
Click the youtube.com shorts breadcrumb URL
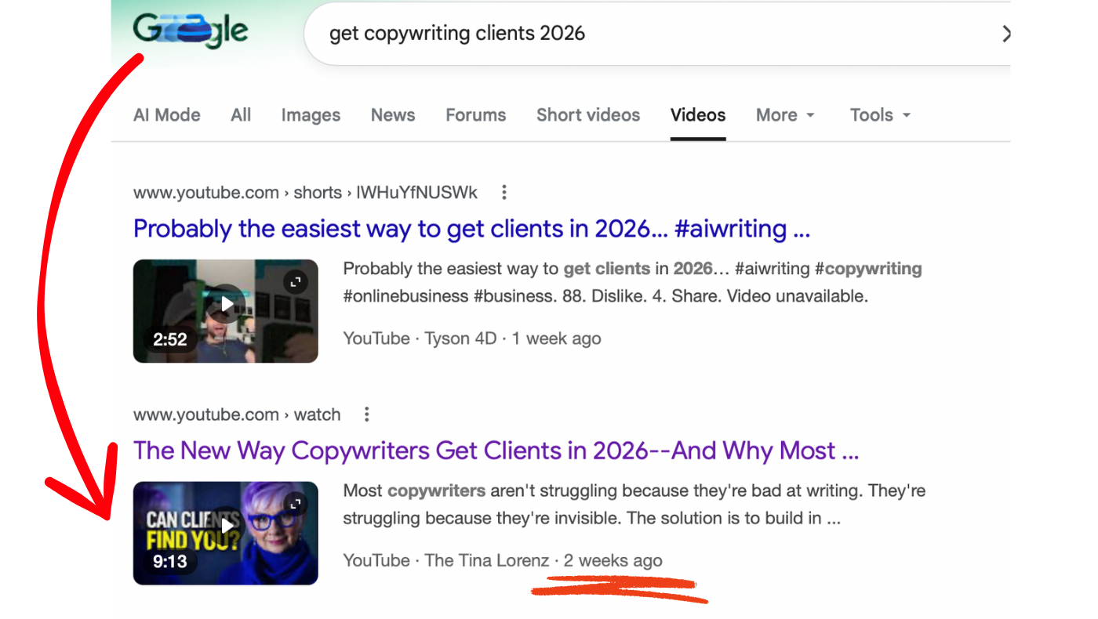(x=305, y=192)
